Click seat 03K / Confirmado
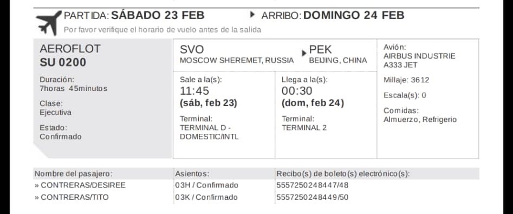 click(x=206, y=197)
